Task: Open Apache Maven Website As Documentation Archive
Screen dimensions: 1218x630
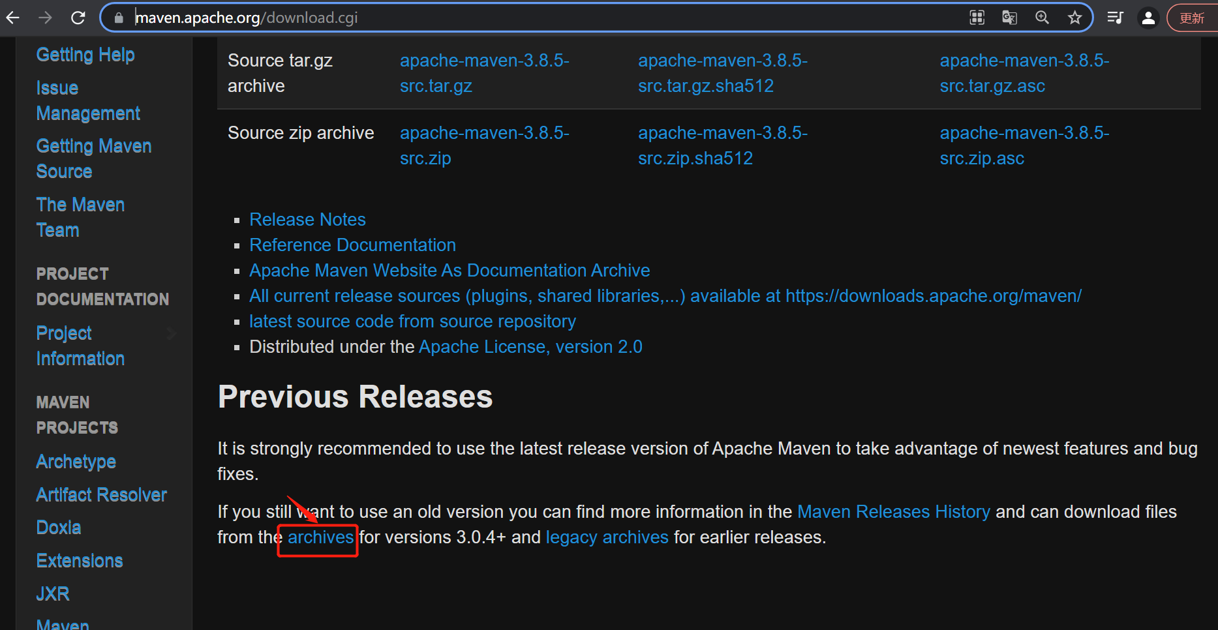Action: [x=449, y=271]
